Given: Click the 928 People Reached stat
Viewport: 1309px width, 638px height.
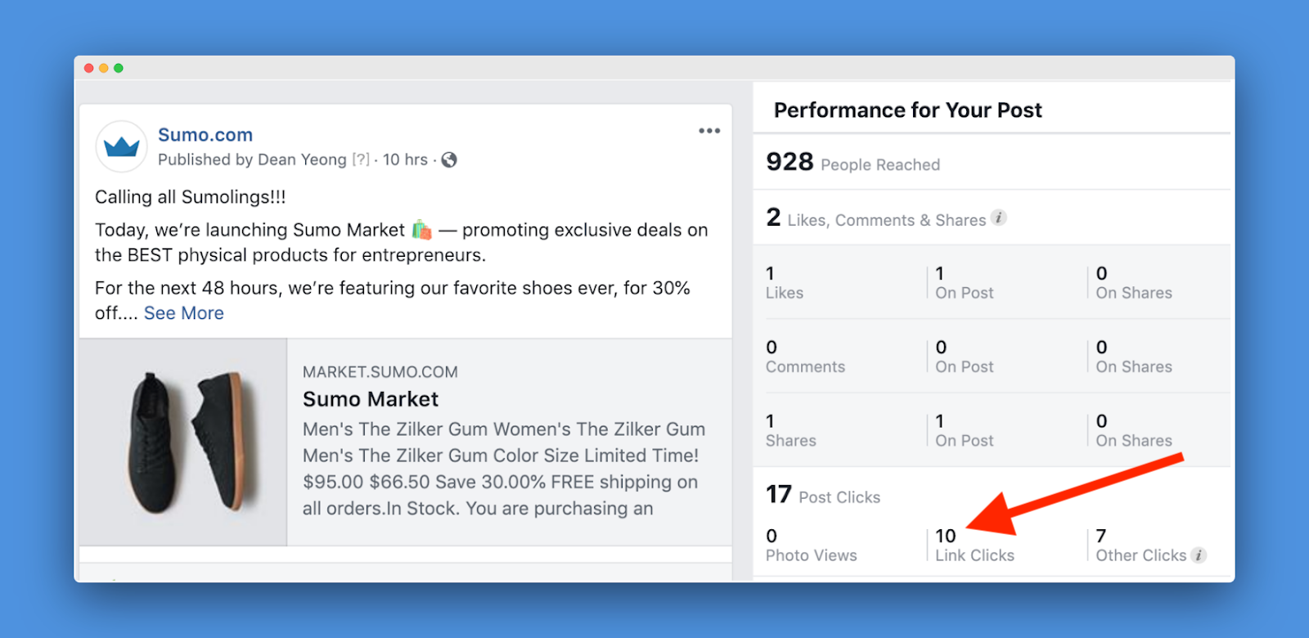Looking at the screenshot, I should (852, 163).
